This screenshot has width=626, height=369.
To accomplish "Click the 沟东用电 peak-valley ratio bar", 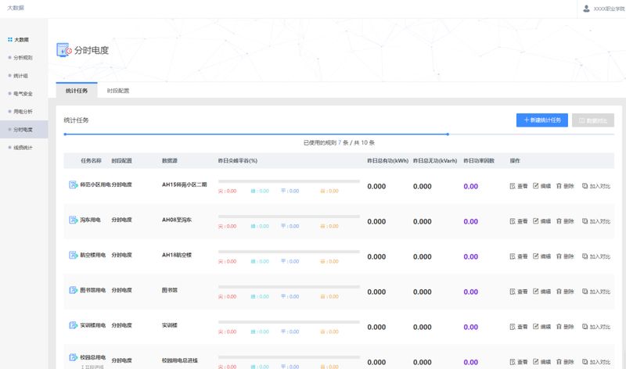I will [x=289, y=217].
